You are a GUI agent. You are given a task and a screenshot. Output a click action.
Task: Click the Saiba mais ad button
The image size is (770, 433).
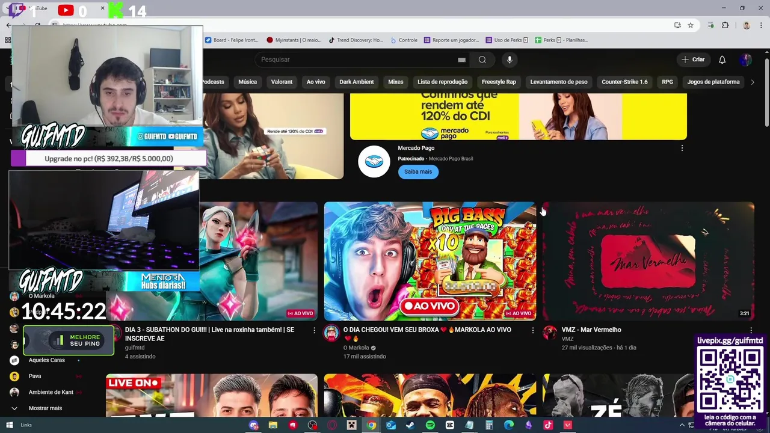(x=418, y=171)
